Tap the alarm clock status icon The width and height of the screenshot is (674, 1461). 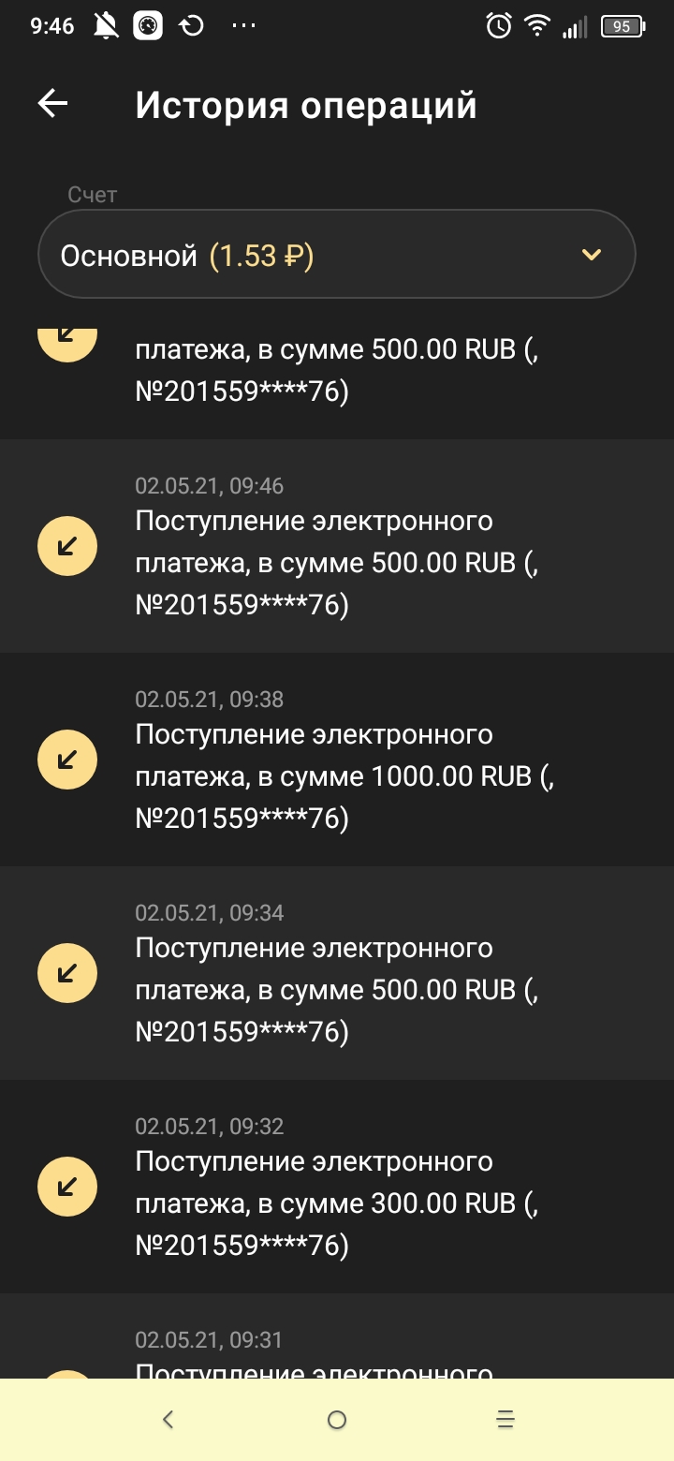[x=499, y=26]
